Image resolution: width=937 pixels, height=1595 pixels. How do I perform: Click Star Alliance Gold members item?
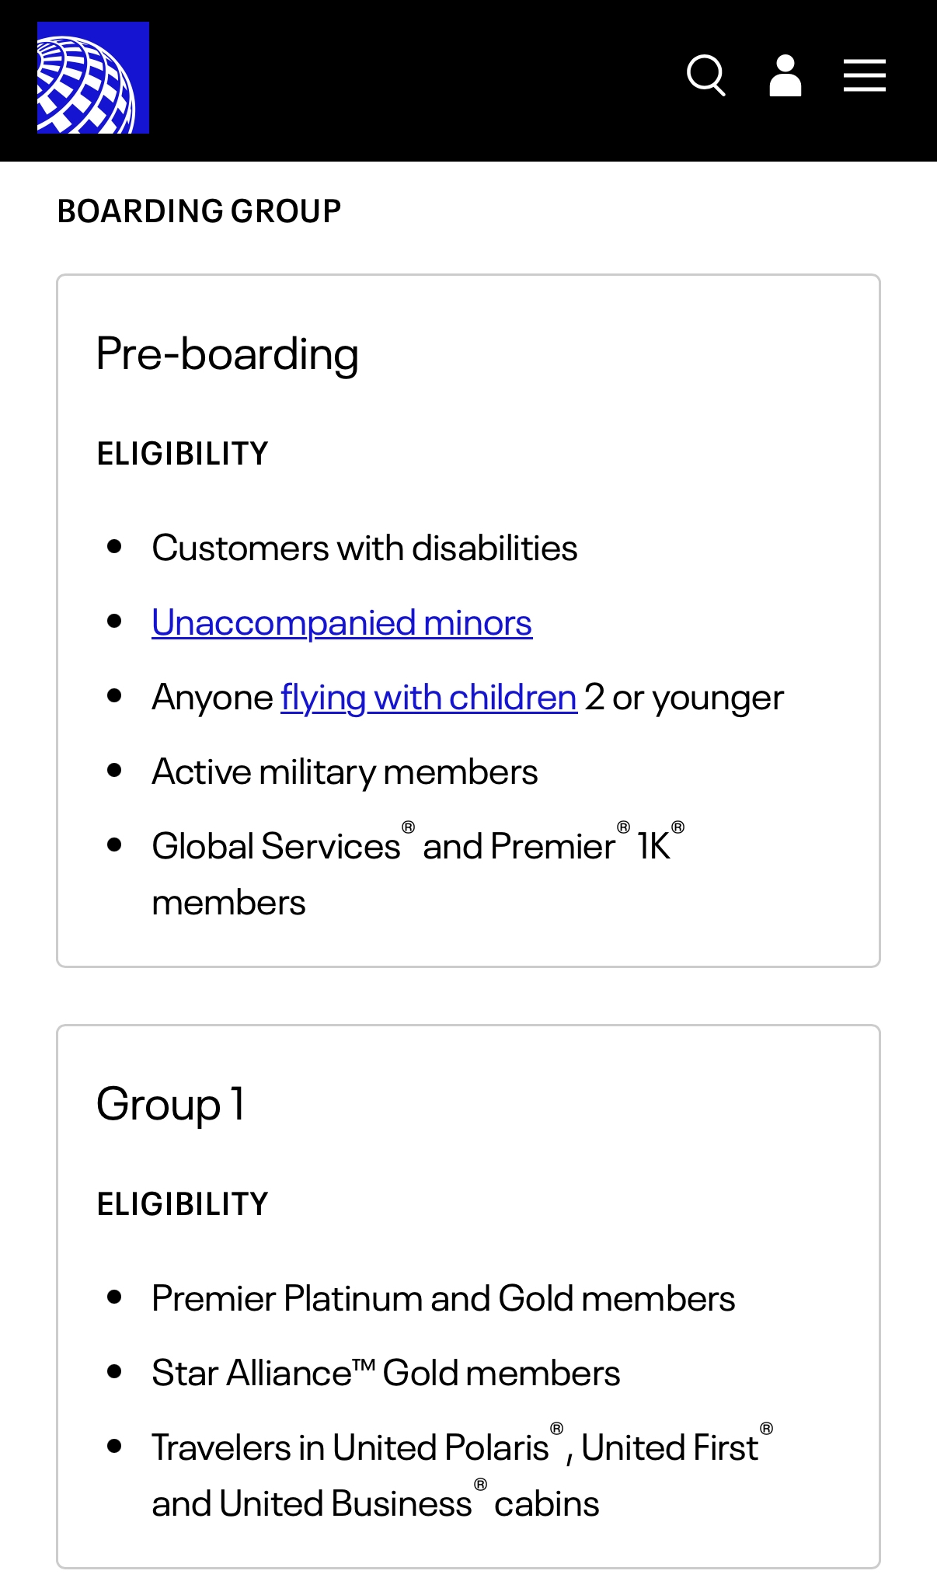point(385,1374)
